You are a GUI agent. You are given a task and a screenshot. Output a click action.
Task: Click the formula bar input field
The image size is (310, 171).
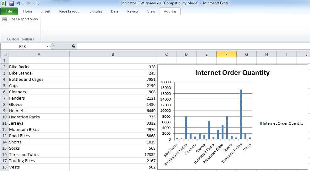(193, 46)
